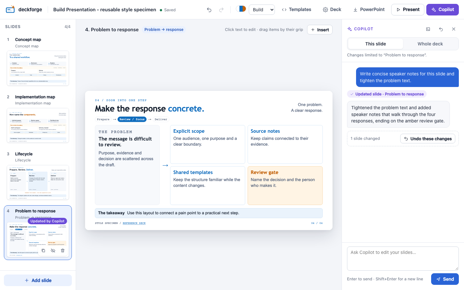The height and width of the screenshot is (290, 464).
Task: Click the Updated slide · Problem to response chip
Action: point(387,94)
